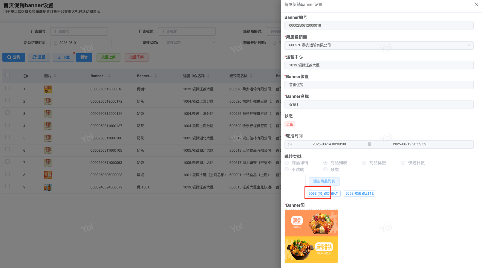Click the 批量上架 button
Image resolution: width=482 pixels, height=268 pixels.
pos(108,57)
